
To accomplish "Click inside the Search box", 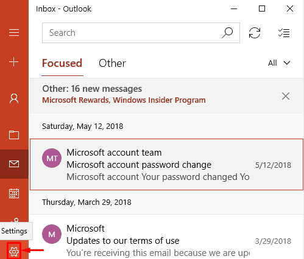I will tap(141, 33).
